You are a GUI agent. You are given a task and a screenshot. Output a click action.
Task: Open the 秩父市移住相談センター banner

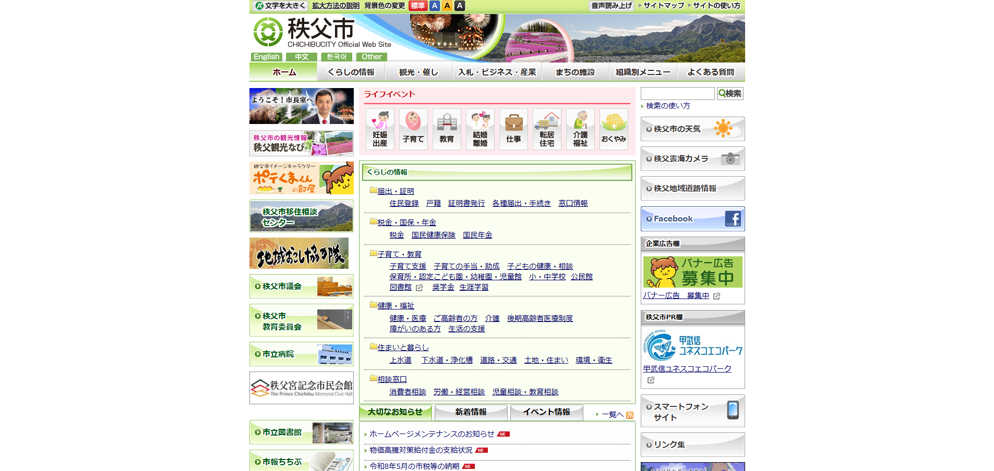click(x=302, y=216)
